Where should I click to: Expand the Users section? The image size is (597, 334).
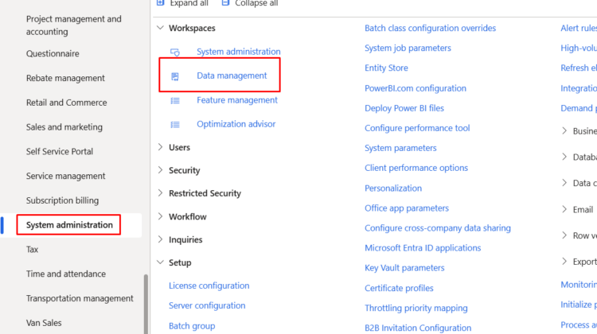(x=160, y=147)
